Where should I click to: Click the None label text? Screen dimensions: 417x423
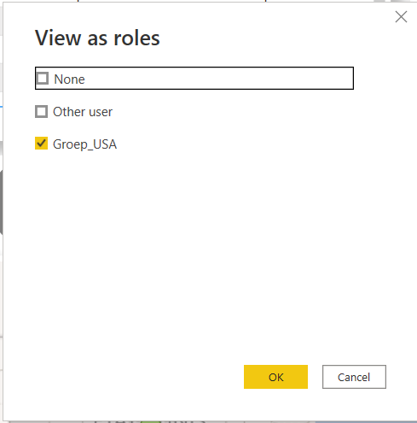click(69, 79)
